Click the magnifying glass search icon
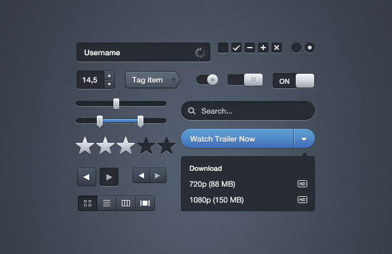 point(192,111)
